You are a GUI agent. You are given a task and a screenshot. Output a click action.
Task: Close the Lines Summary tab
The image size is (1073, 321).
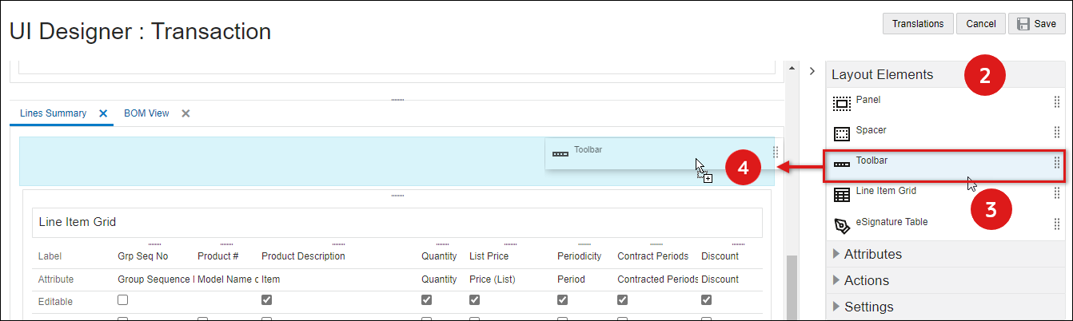click(x=103, y=113)
